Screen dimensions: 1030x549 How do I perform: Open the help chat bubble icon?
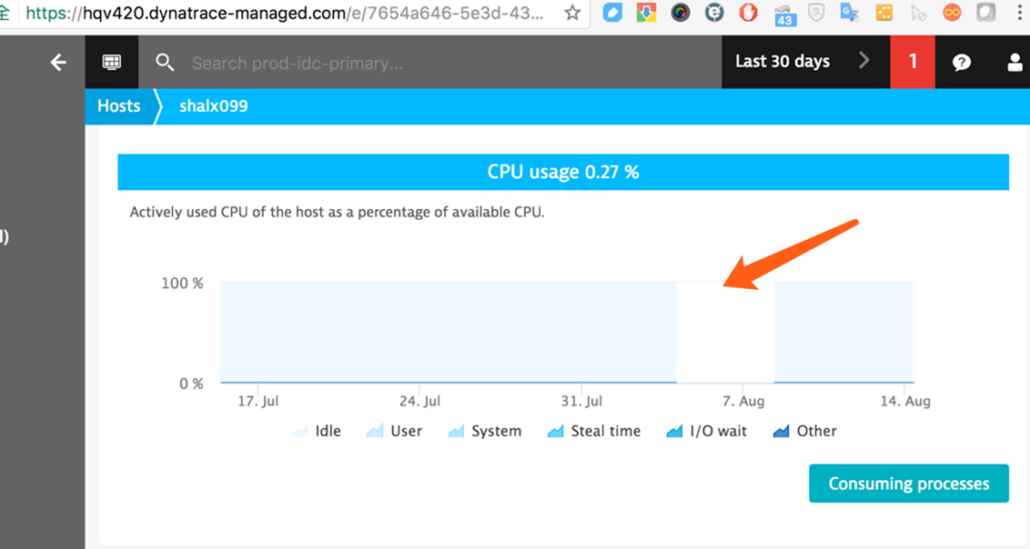(962, 62)
